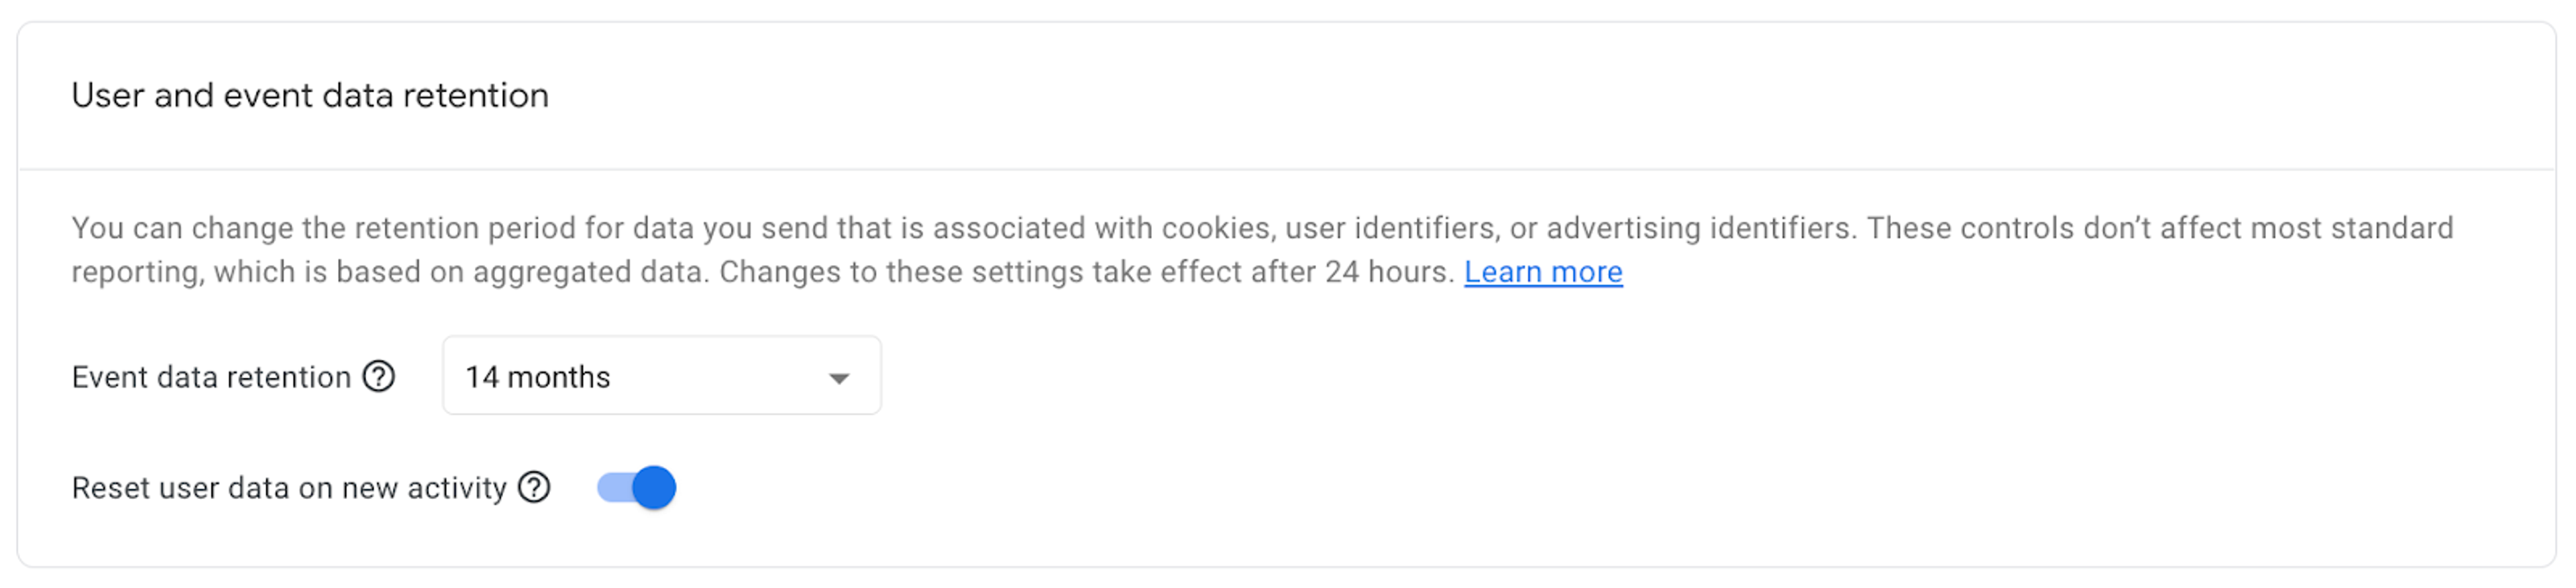The image size is (2576, 588).
Task: Click the Reset user data on new activity label
Action: (x=289, y=488)
